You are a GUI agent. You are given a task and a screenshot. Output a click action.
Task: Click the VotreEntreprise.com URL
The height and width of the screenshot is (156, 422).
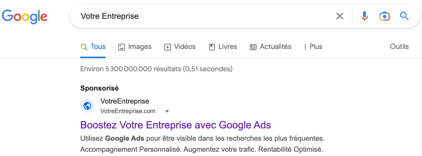pyautogui.click(x=128, y=111)
